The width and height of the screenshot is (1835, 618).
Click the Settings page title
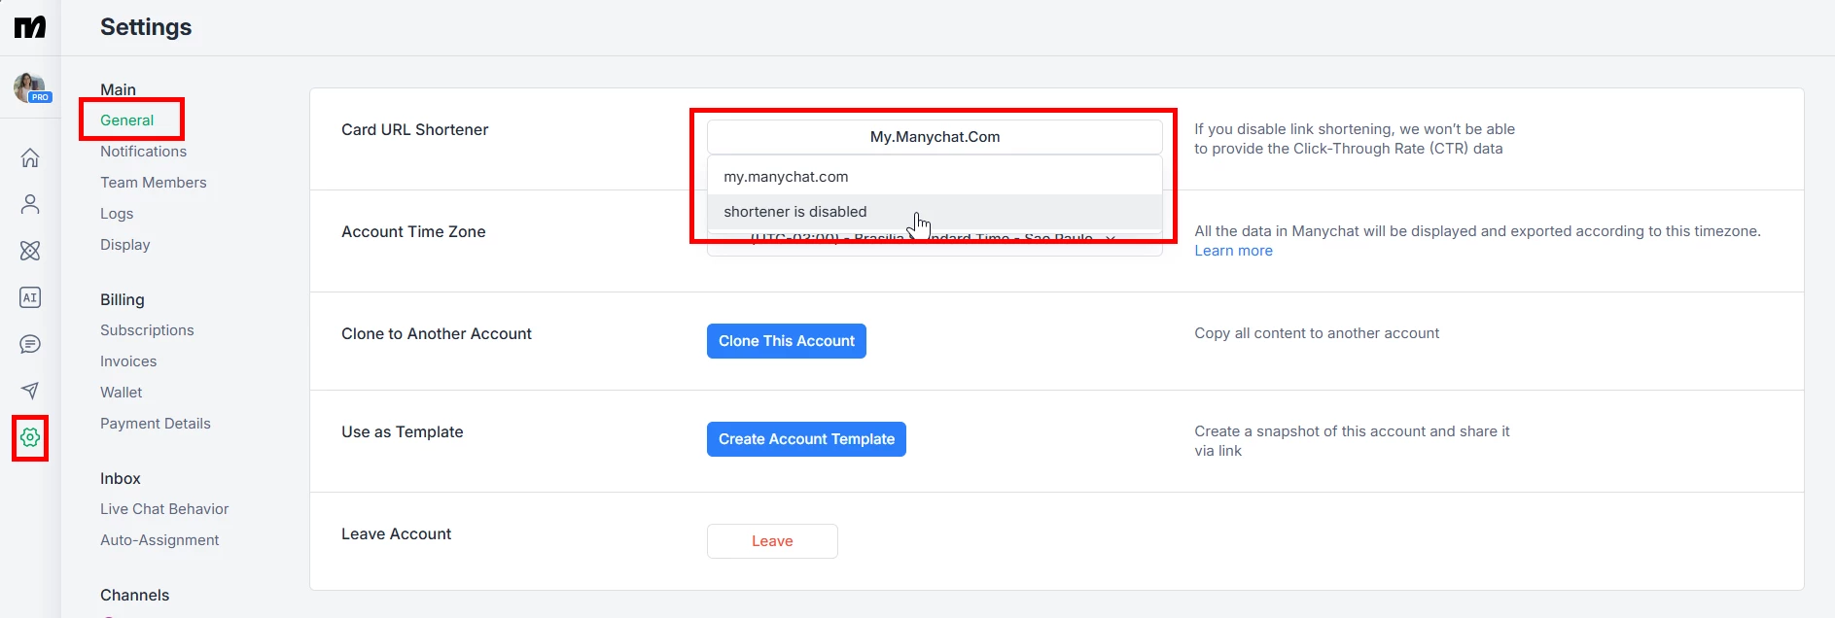click(x=146, y=27)
